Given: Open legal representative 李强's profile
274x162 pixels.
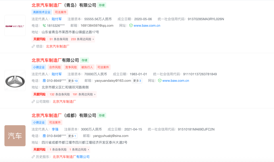Looking at the screenshot, I should (55, 129).
